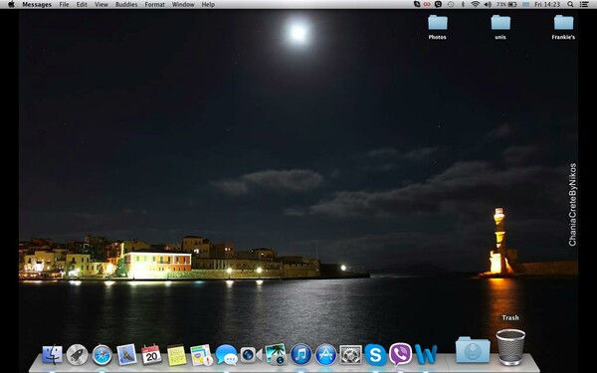Image resolution: width=597 pixels, height=373 pixels.
Task: Click Viber status icon in menu bar
Action: tap(438, 5)
